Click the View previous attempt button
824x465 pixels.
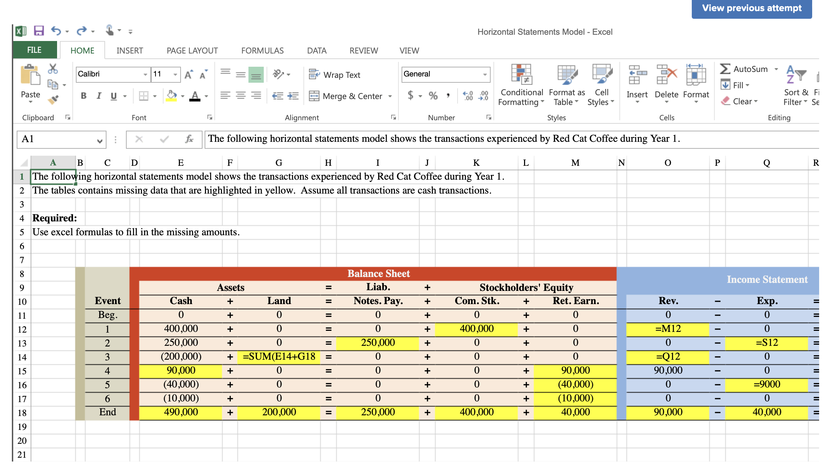click(x=752, y=8)
